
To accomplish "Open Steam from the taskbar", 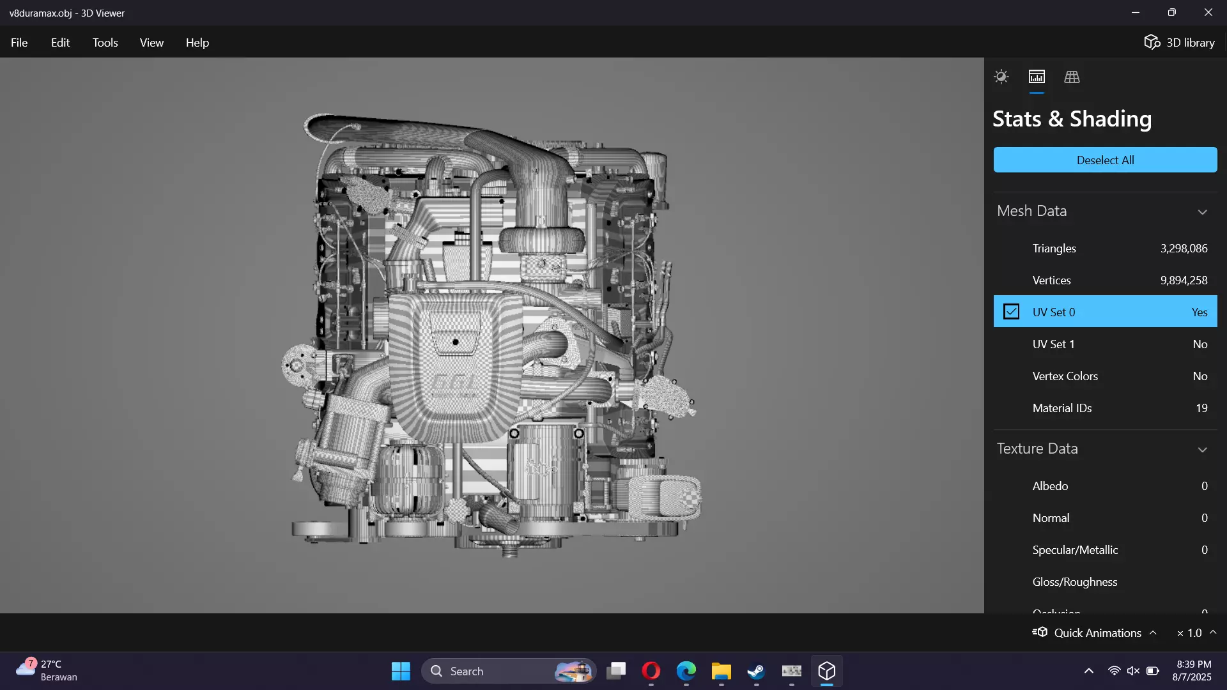I will coord(757,671).
